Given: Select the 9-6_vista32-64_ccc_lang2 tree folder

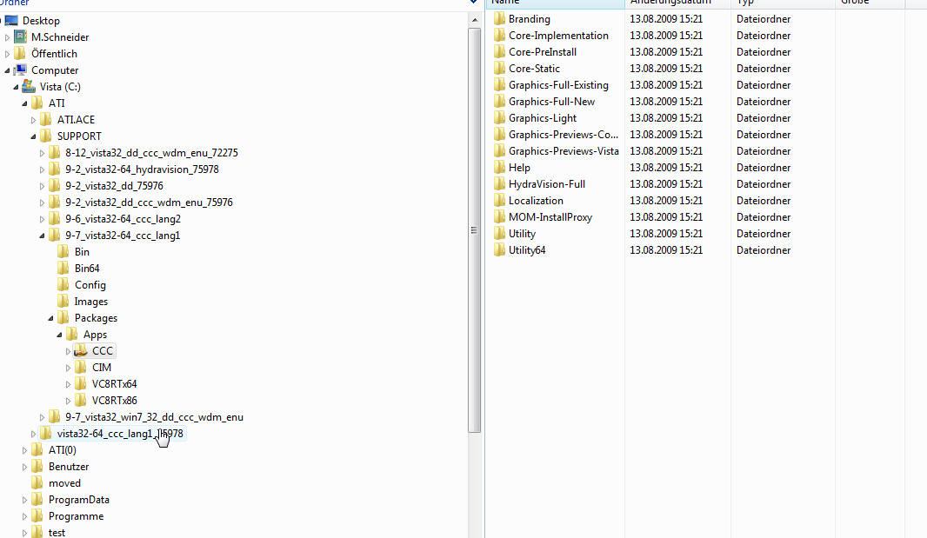Looking at the screenshot, I should click(x=123, y=219).
